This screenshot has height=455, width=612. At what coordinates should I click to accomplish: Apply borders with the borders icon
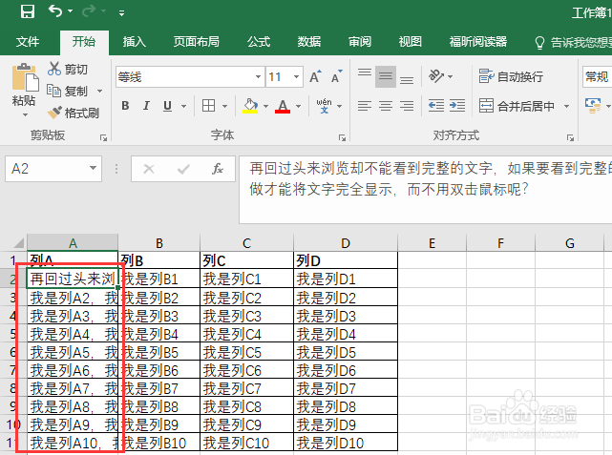pyautogui.click(x=208, y=106)
